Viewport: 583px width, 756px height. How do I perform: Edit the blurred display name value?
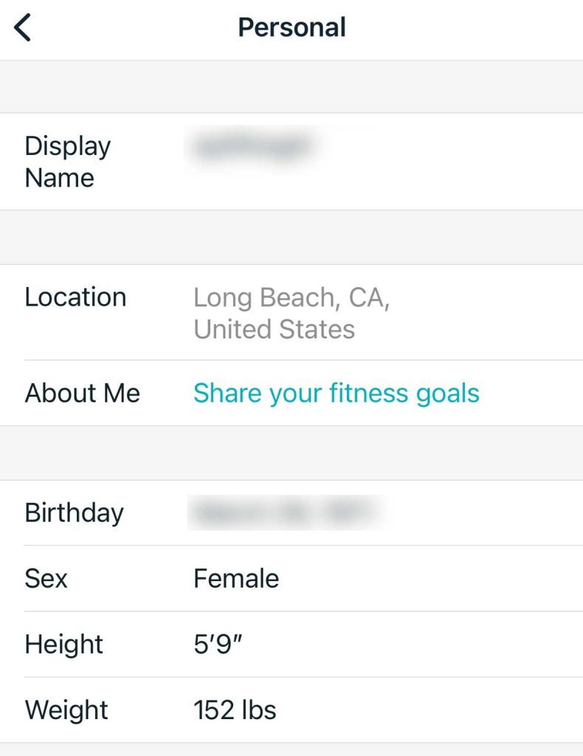click(x=249, y=146)
